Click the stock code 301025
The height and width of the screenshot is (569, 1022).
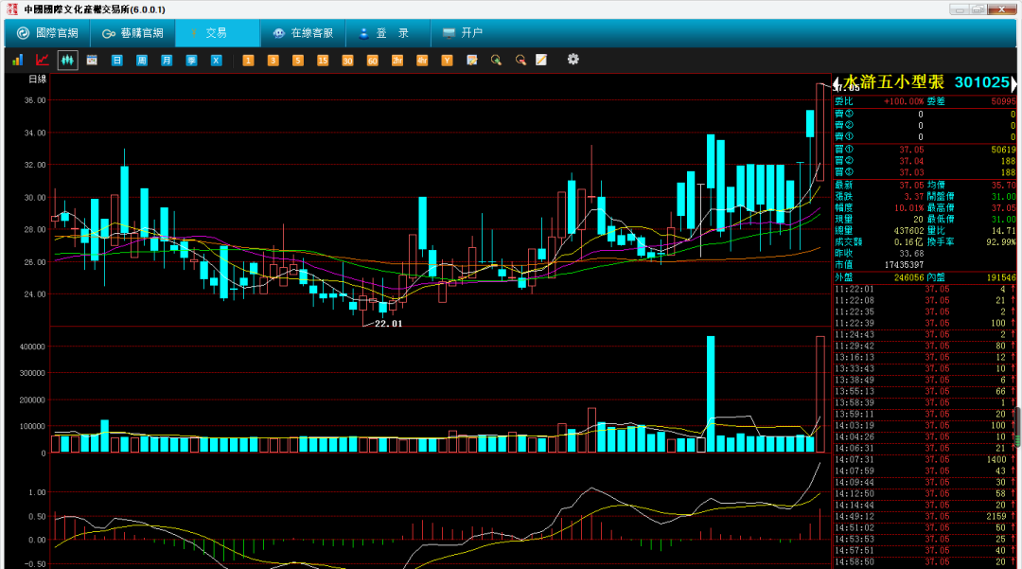tap(981, 82)
